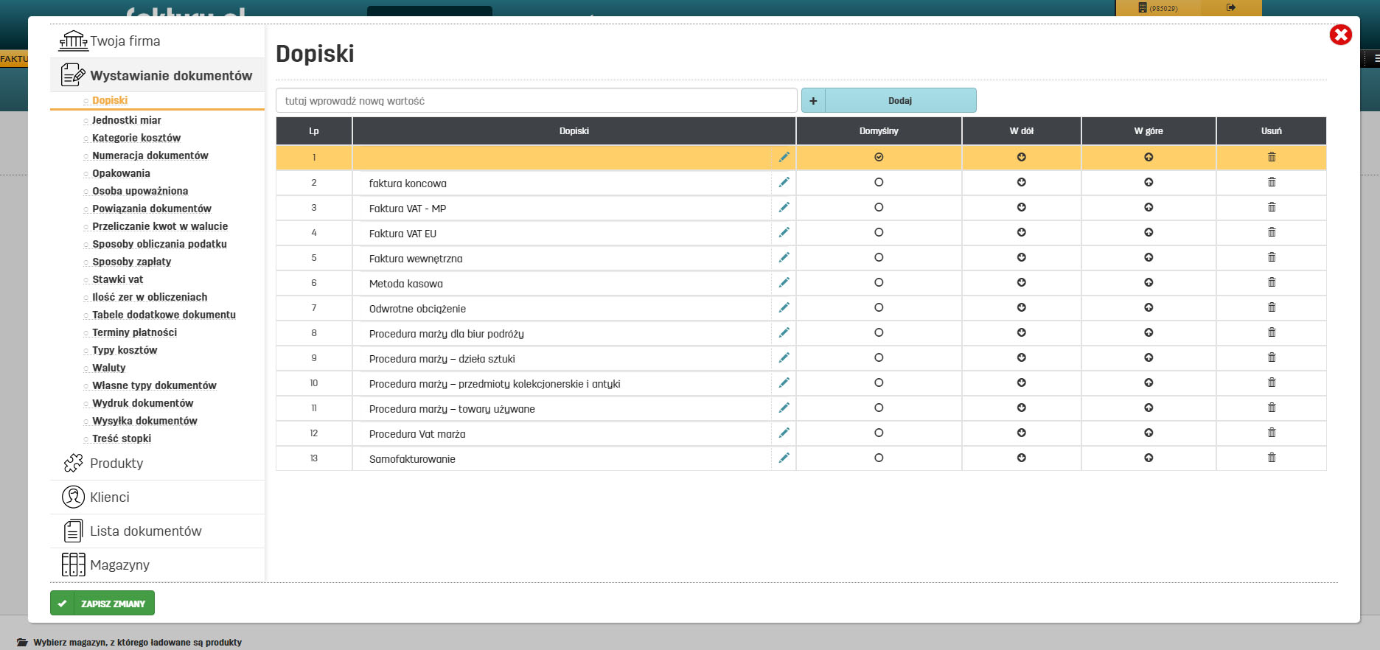Move Faktura wewnętrzna down one position

[1021, 257]
